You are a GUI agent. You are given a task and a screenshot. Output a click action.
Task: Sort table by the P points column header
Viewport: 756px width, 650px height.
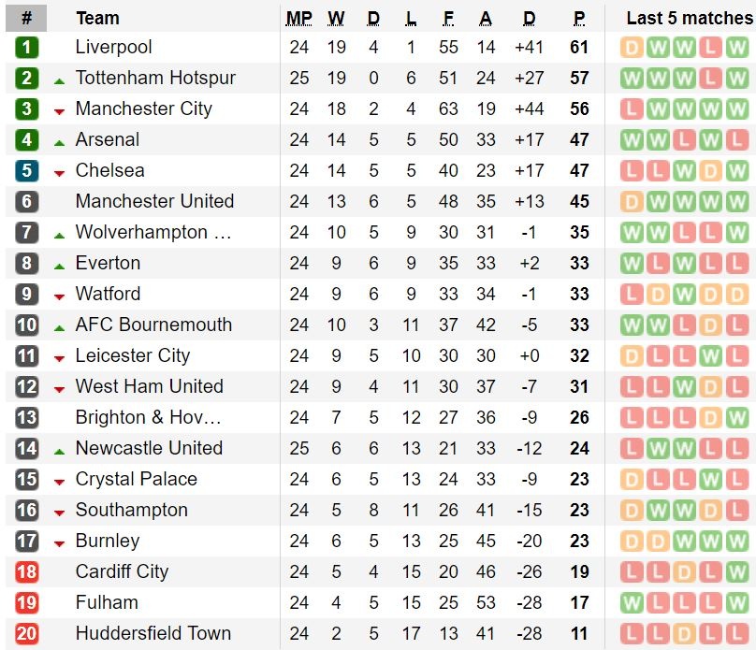(x=579, y=18)
